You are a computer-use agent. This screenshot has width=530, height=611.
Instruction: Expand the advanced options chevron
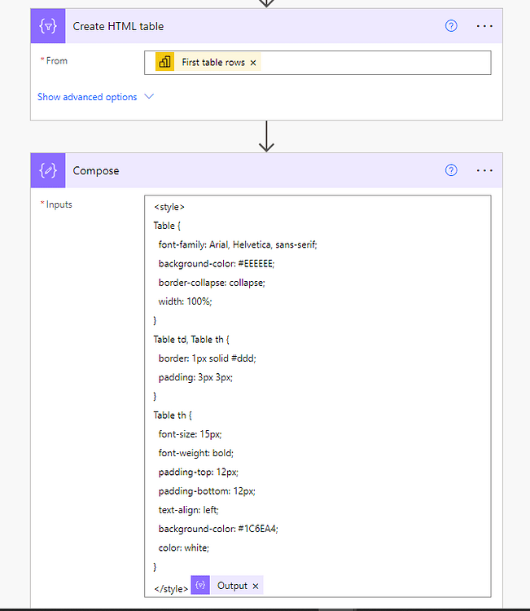[149, 96]
